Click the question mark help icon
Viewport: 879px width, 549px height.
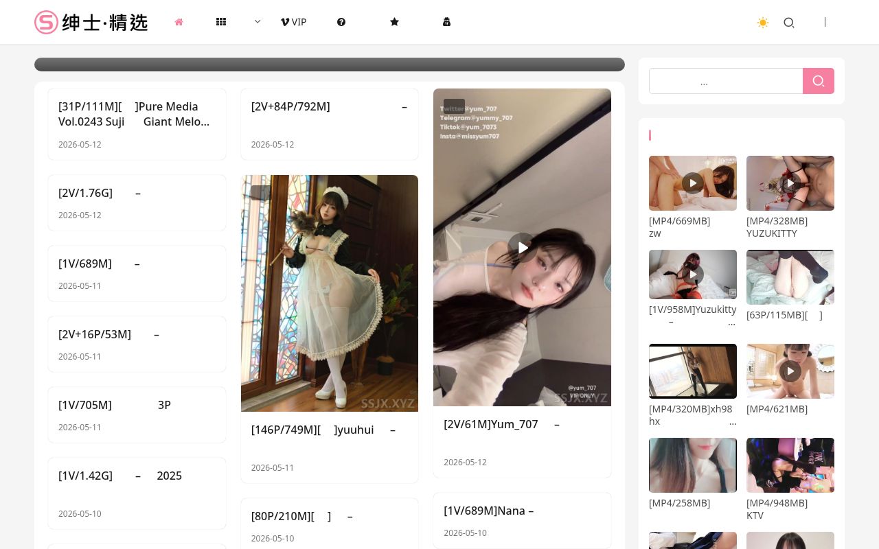tap(341, 22)
